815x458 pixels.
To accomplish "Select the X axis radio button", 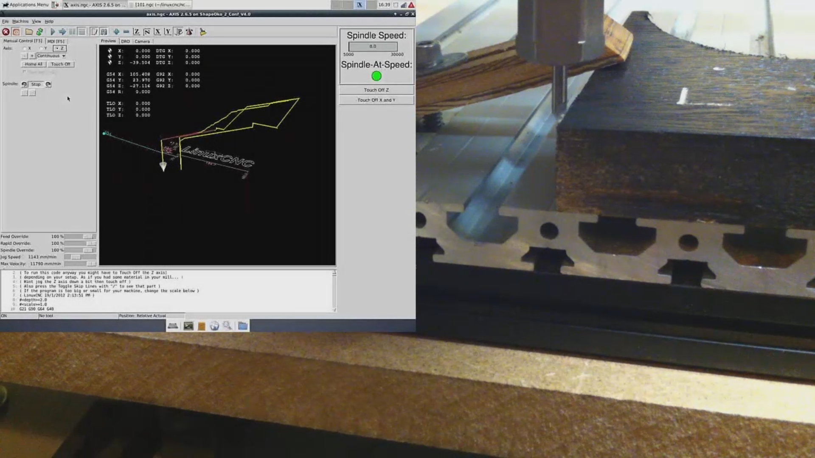I will coord(24,48).
